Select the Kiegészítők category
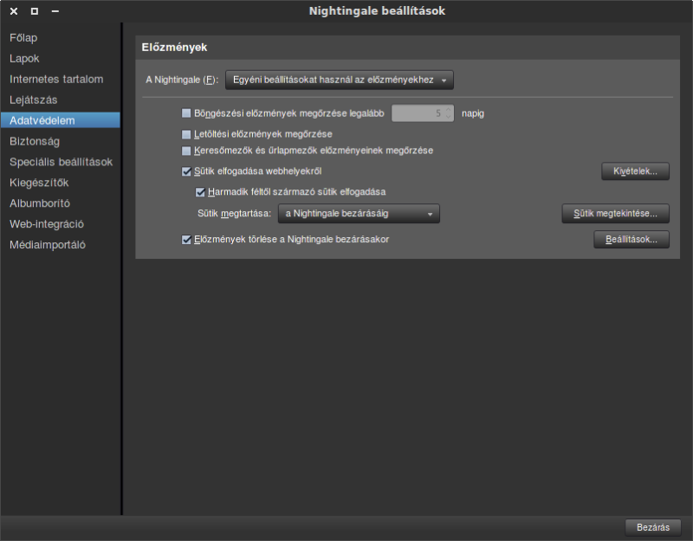 pos(39,183)
